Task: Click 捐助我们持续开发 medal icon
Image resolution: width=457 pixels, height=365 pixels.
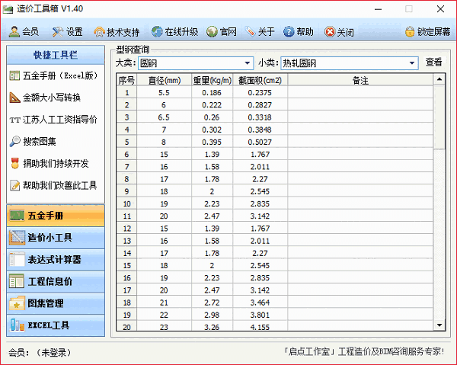Action: [x=14, y=164]
